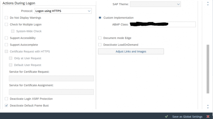Click the Protocol label

(x=27, y=11)
